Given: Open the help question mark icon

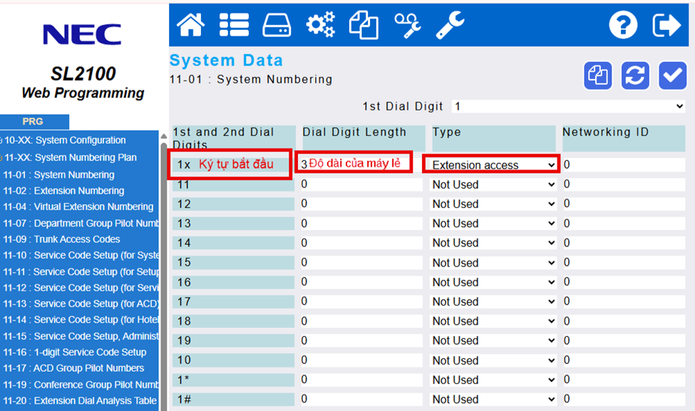Looking at the screenshot, I should coord(623,25).
